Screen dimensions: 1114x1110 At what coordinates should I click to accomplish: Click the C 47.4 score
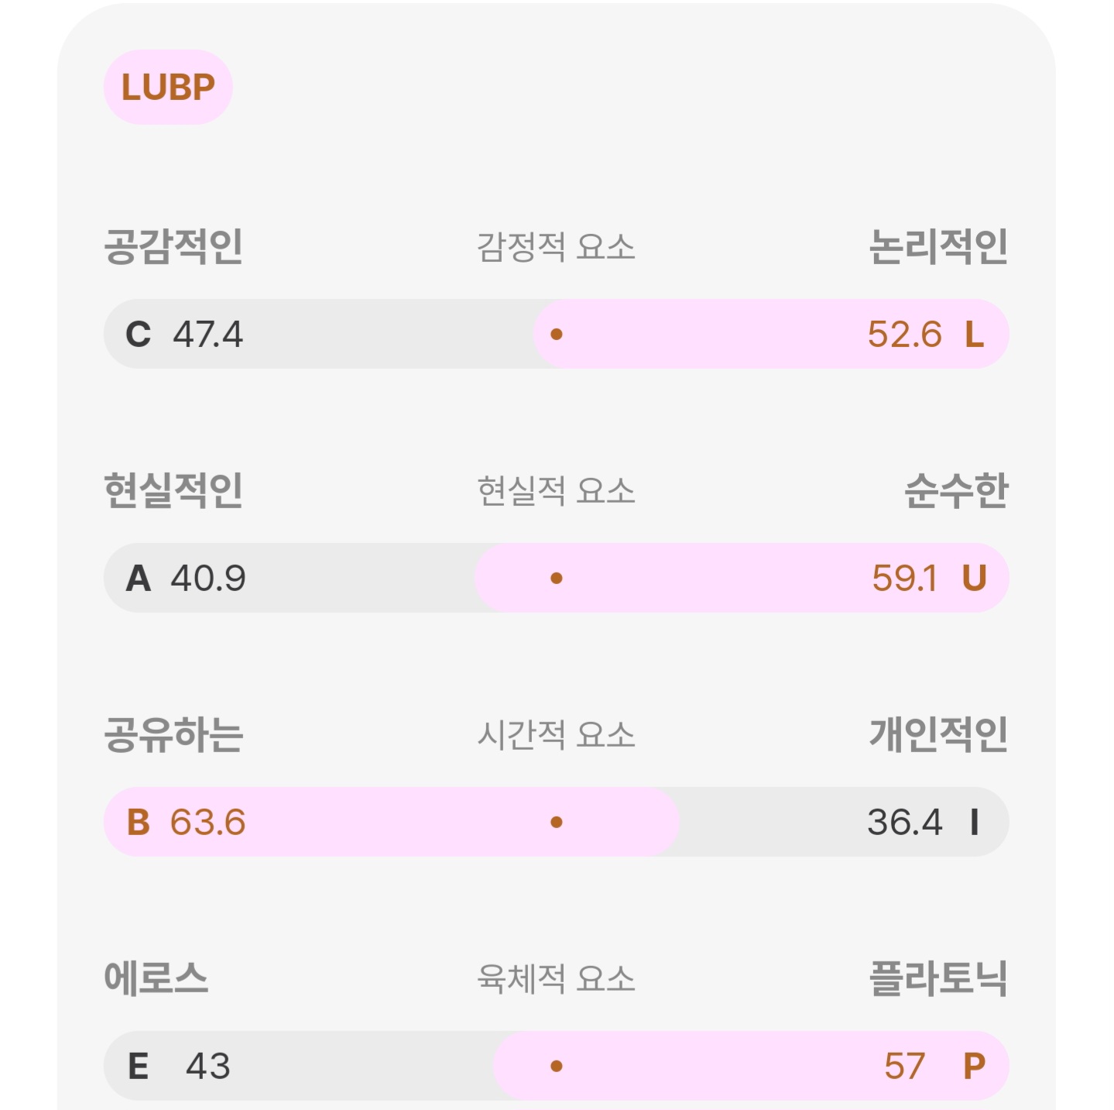tap(184, 335)
